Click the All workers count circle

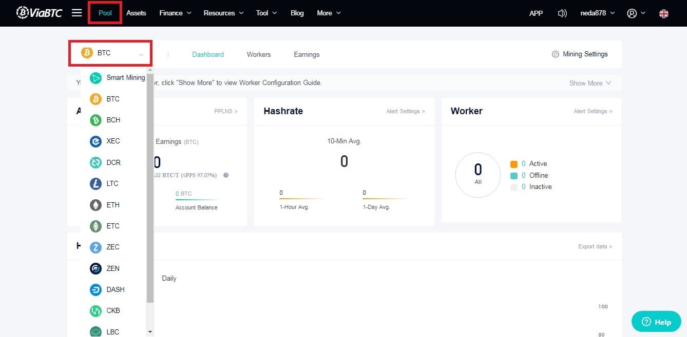pos(478,175)
